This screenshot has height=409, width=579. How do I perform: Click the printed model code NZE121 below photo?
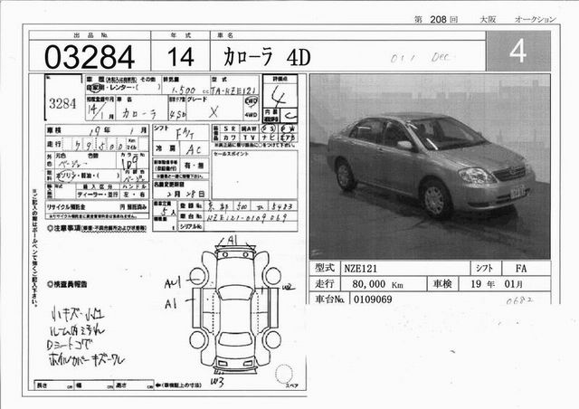361,268
